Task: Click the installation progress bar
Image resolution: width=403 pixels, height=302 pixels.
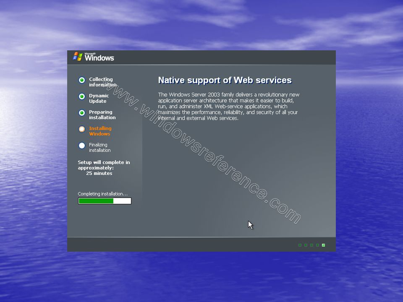Action: point(105,201)
